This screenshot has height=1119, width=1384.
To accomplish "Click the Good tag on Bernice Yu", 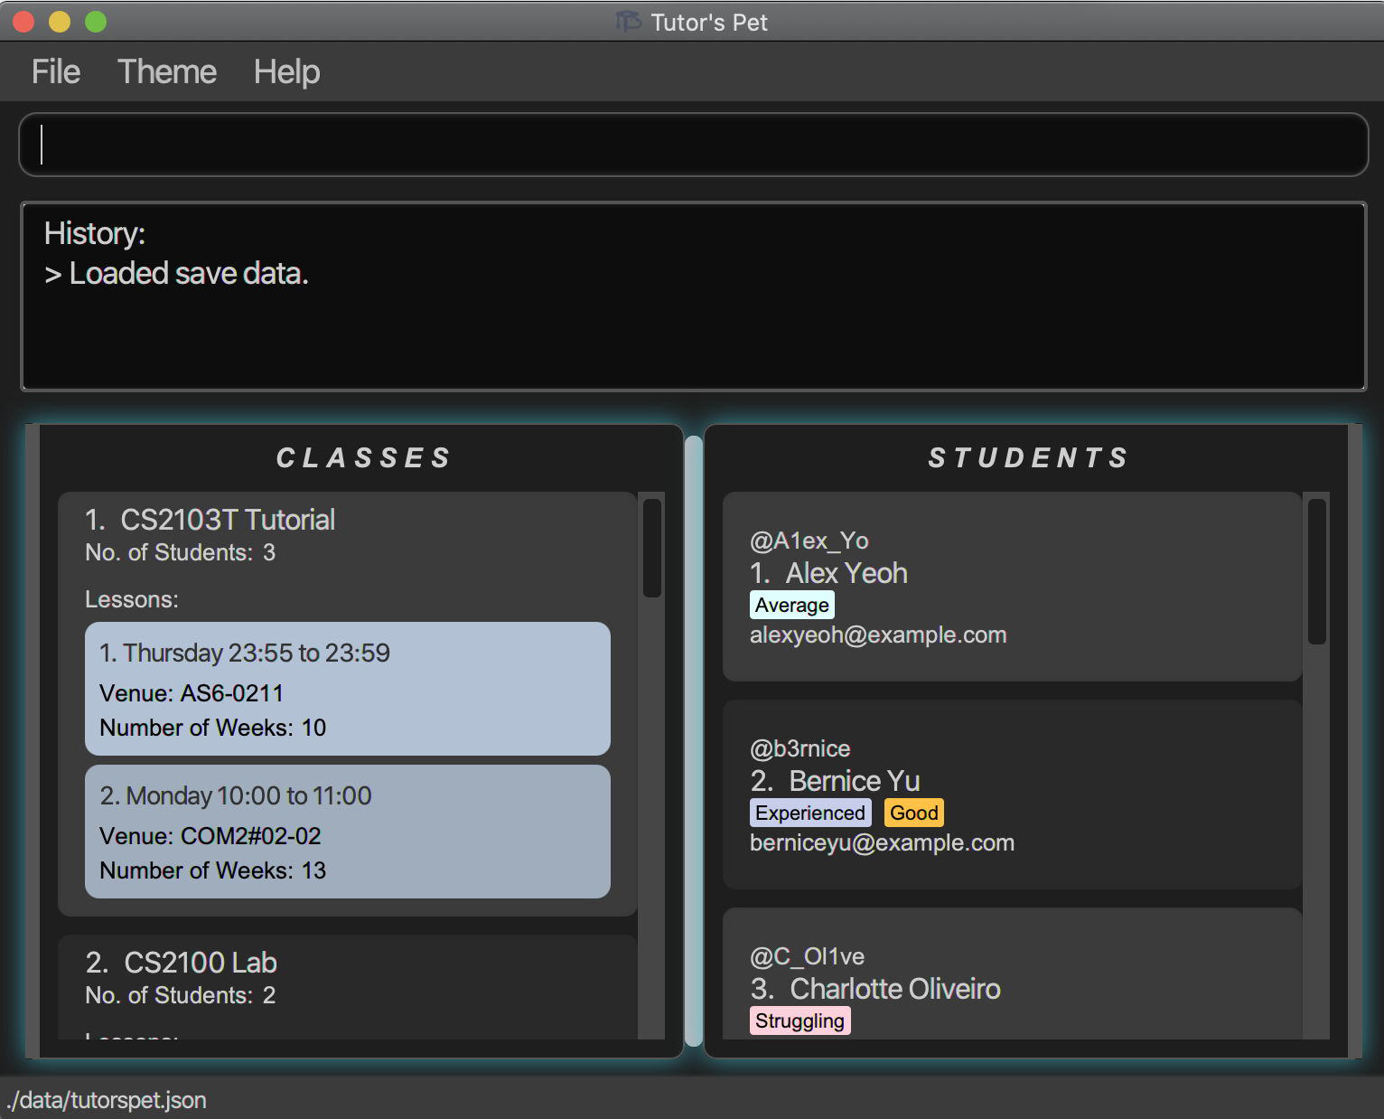I will point(914,813).
